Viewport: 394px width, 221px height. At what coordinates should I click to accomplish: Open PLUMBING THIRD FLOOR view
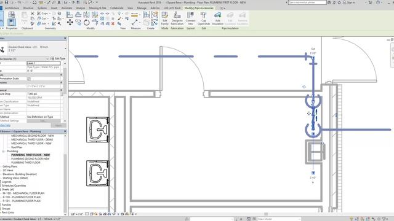[26, 163]
